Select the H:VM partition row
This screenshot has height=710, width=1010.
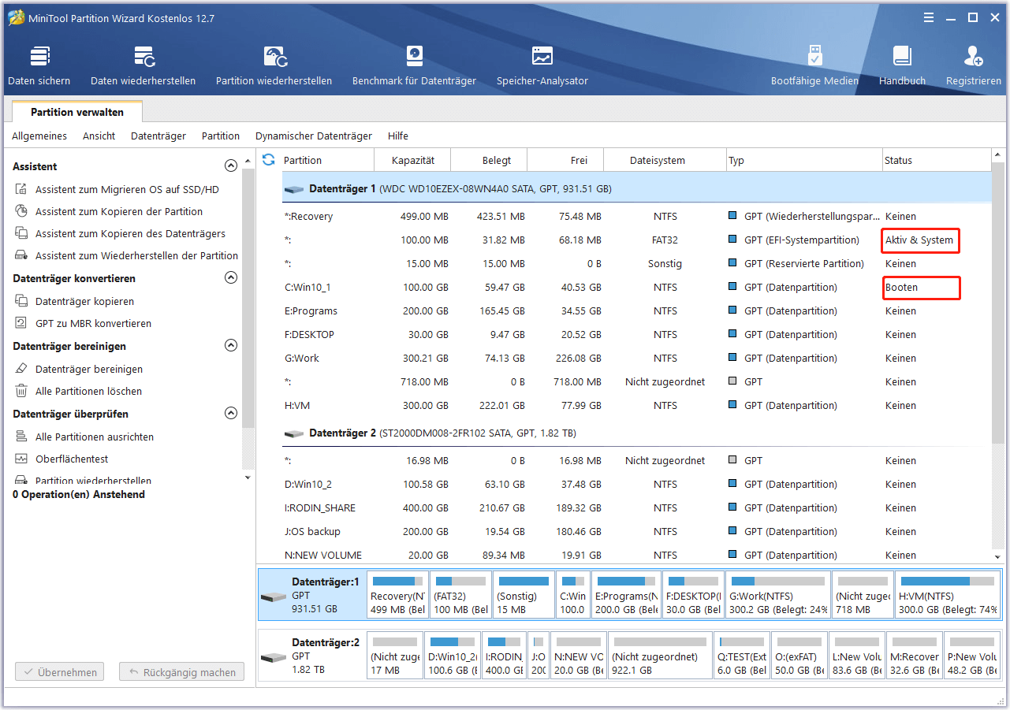[636, 406]
